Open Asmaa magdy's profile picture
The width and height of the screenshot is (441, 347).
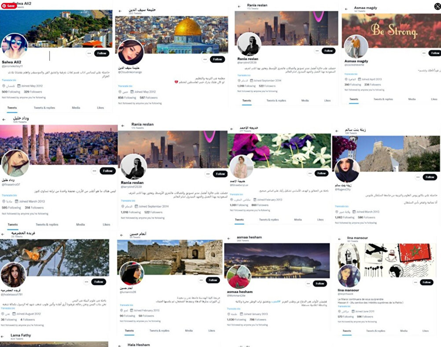356,47
